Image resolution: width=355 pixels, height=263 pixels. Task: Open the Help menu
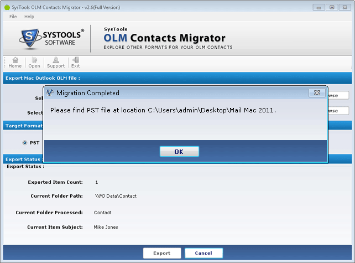[29, 17]
